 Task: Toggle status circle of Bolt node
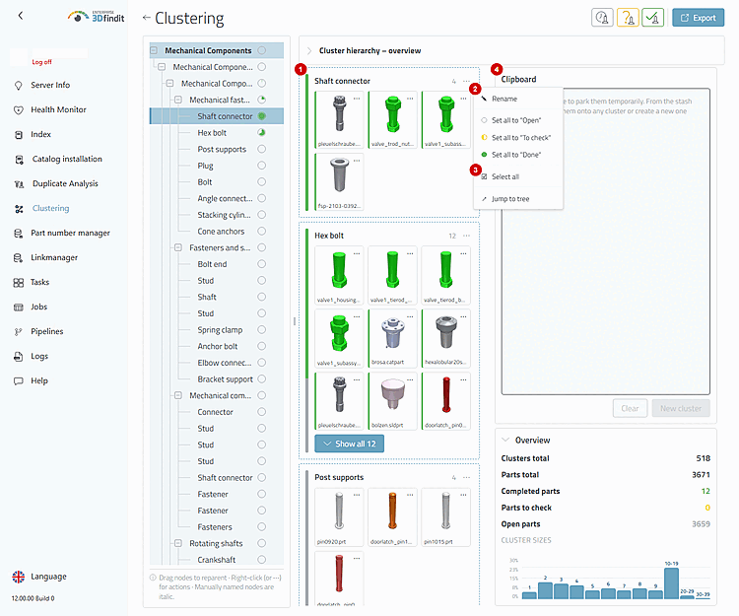click(261, 182)
